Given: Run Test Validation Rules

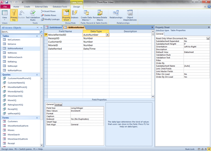Looking at the screenshot, I should [33, 15].
